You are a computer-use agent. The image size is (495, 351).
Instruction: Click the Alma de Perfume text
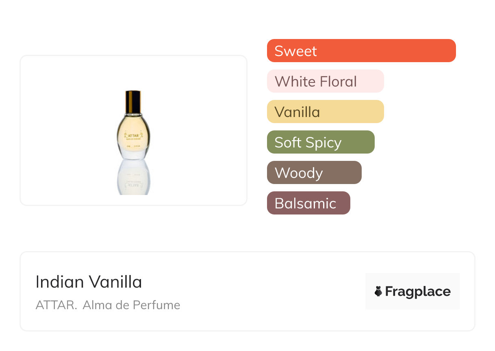tap(131, 305)
